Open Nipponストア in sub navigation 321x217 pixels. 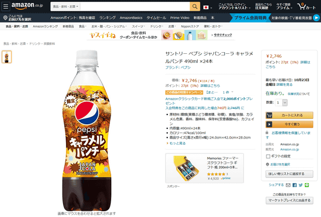[x=190, y=26]
